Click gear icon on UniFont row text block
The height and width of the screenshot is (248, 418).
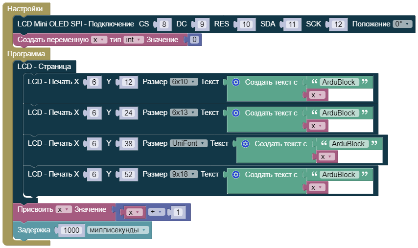(x=246, y=144)
